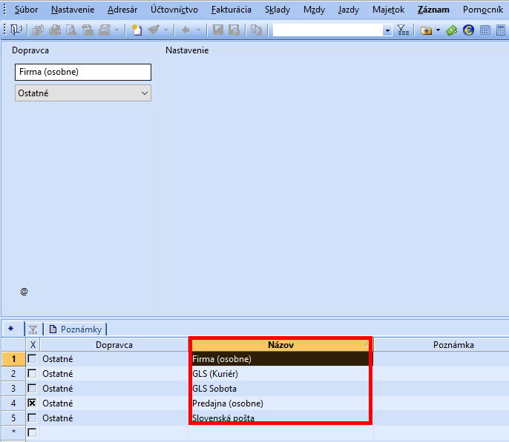Open the Účtovníctvo menu

coord(174,10)
